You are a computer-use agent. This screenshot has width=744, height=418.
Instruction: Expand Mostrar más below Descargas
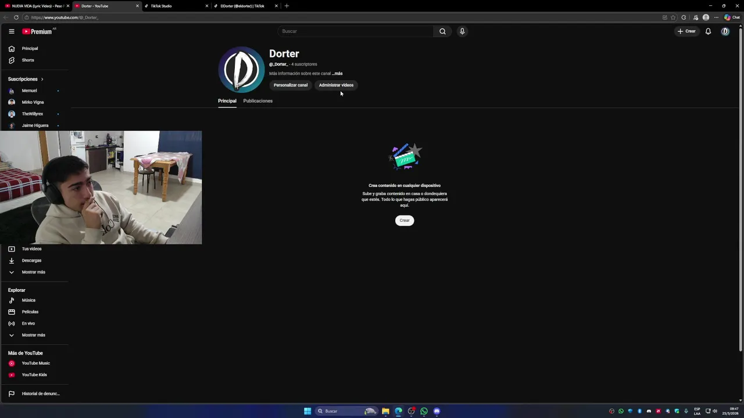click(35, 272)
